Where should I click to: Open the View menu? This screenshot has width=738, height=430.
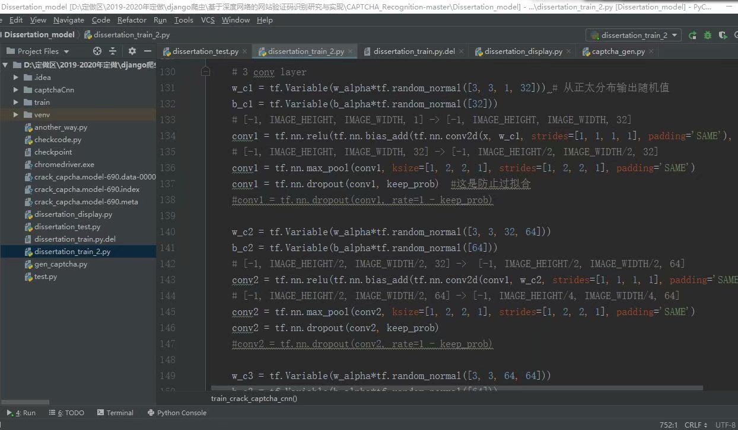pos(38,20)
